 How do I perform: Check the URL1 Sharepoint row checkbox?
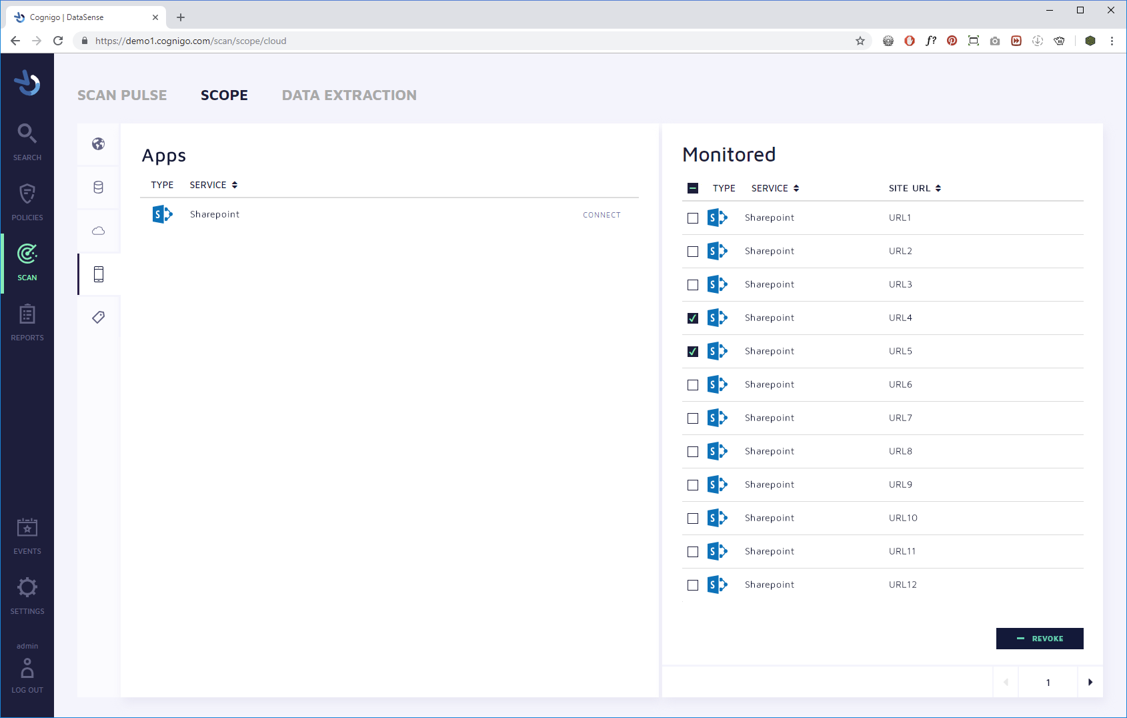(x=693, y=218)
